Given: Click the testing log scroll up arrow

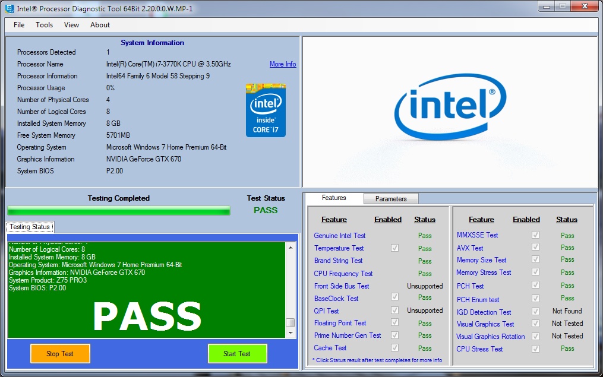Looking at the screenshot, I should 291,248.
